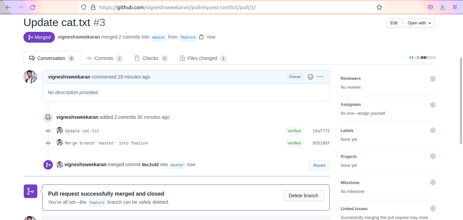This screenshot has height=220, width=463.
Task: Click the Delete branch button
Action: [x=303, y=196]
